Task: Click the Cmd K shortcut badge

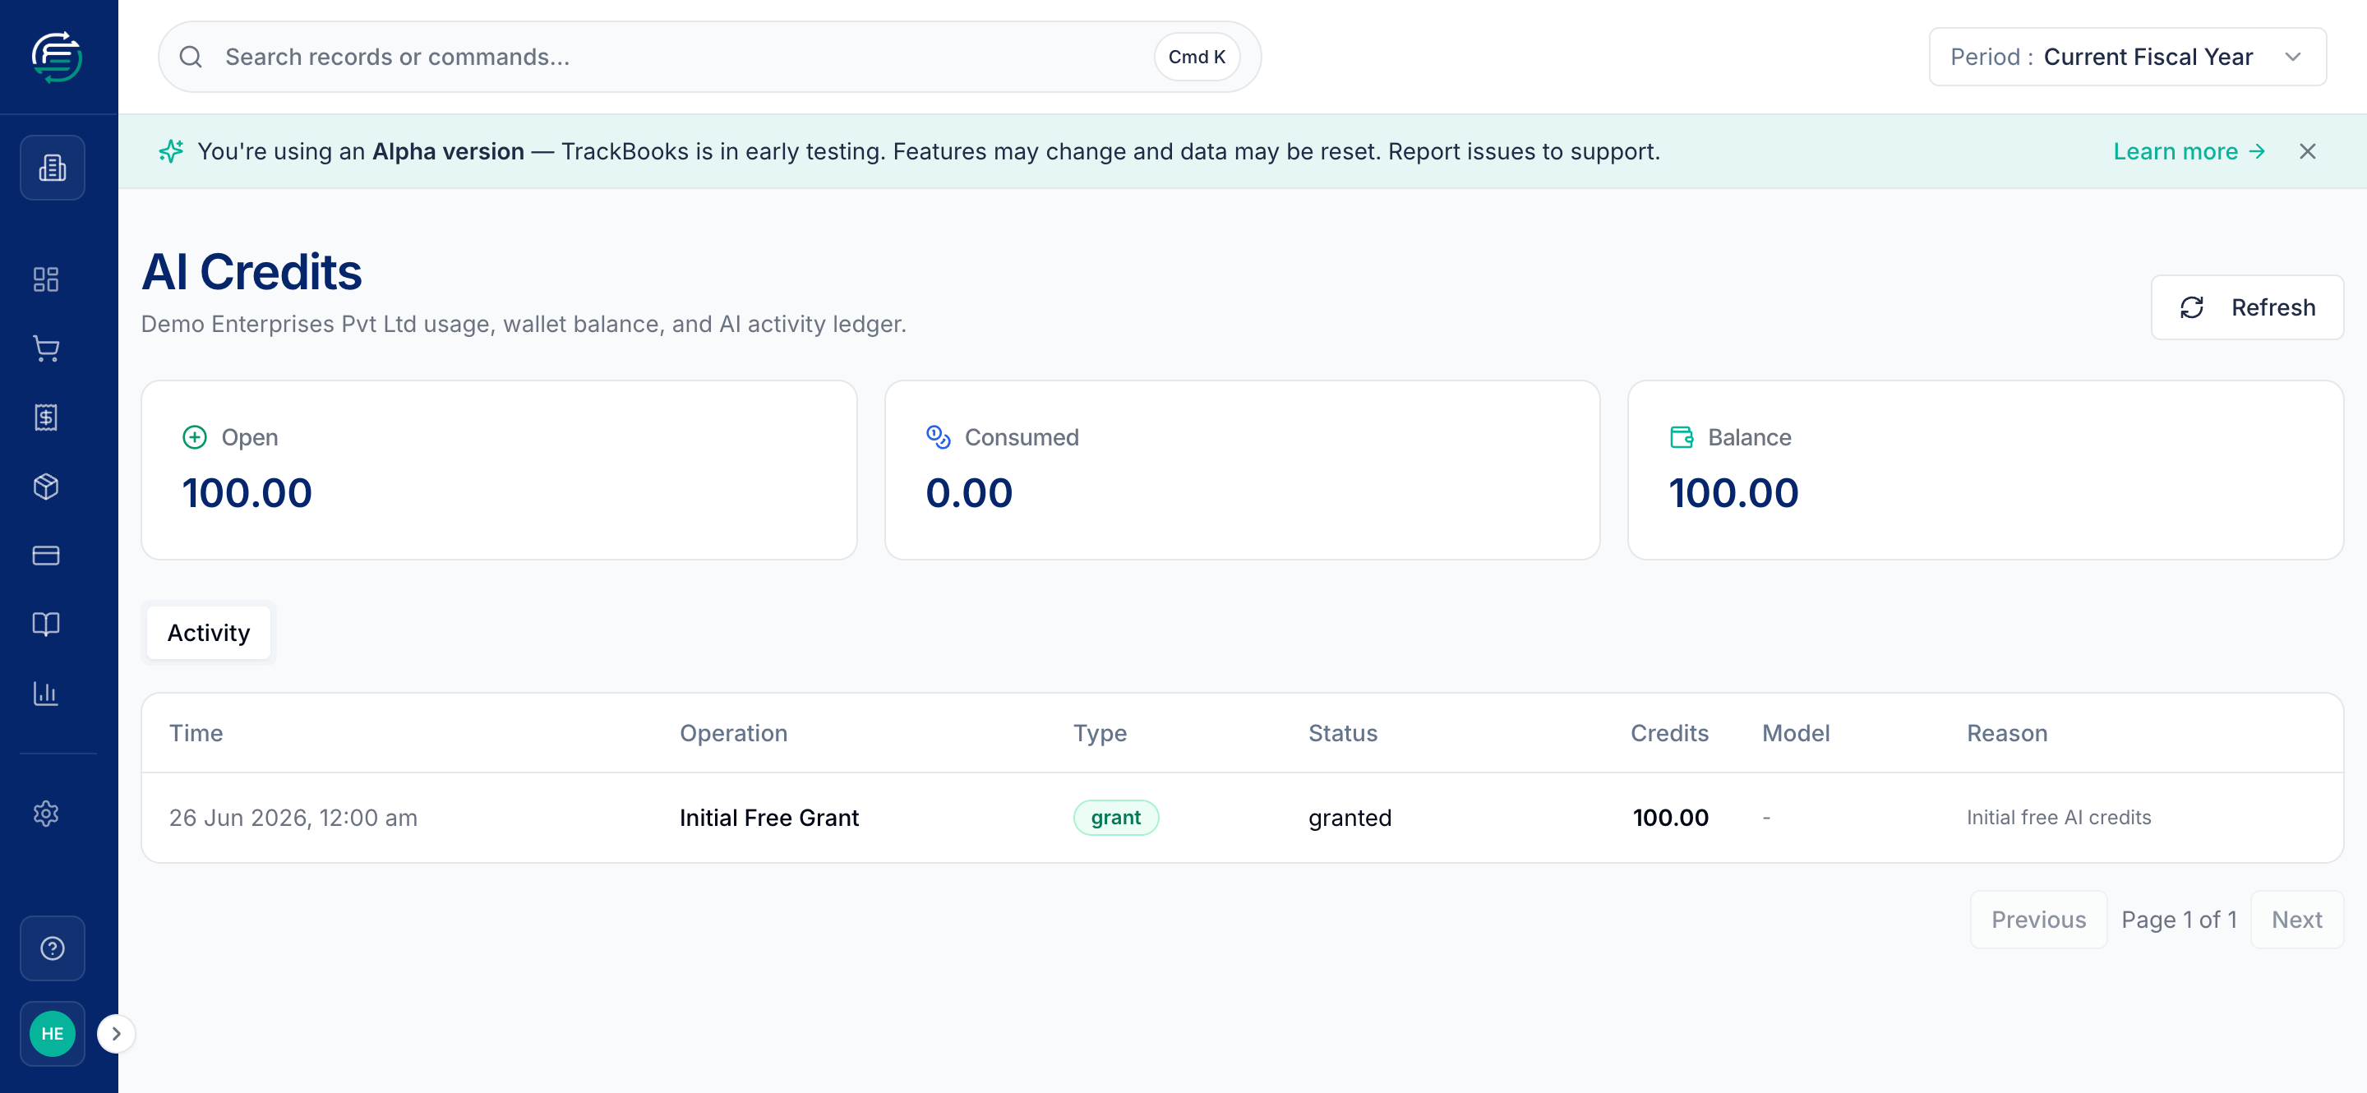Action: click(x=1197, y=57)
